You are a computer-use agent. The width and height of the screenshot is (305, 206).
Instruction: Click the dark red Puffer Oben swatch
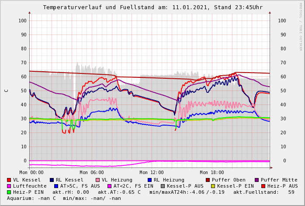pos(208,180)
